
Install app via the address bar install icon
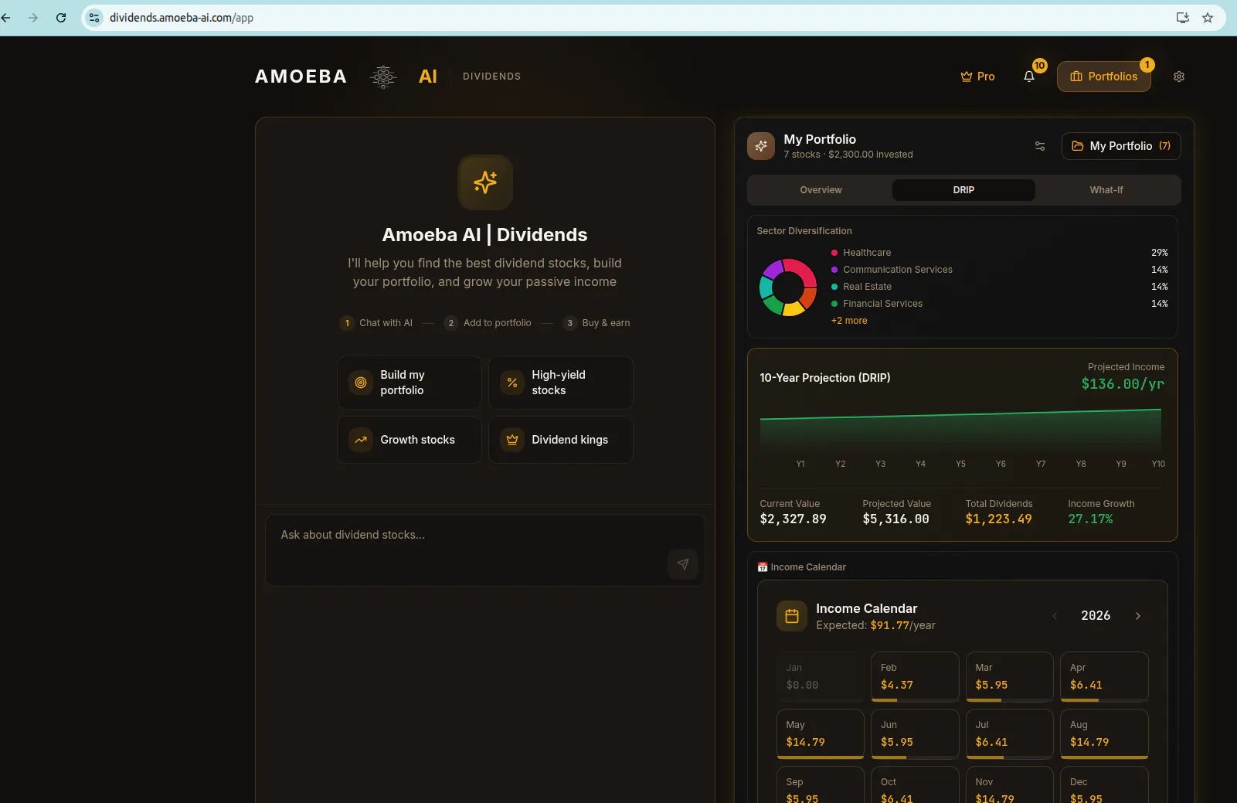point(1183,18)
